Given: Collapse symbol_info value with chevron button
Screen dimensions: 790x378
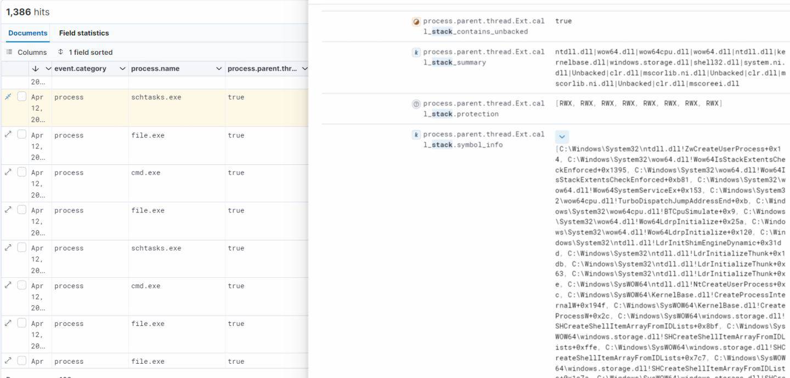Looking at the screenshot, I should (562, 136).
